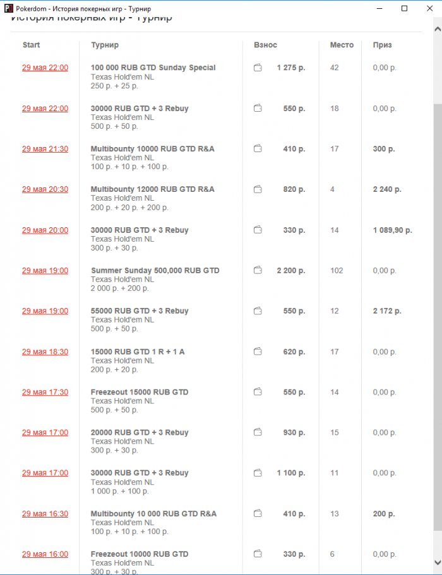This screenshot has width=442, height=575.
Task: Click wallet icon beside Summer Sunday 500,000 entry
Action: [258, 271]
